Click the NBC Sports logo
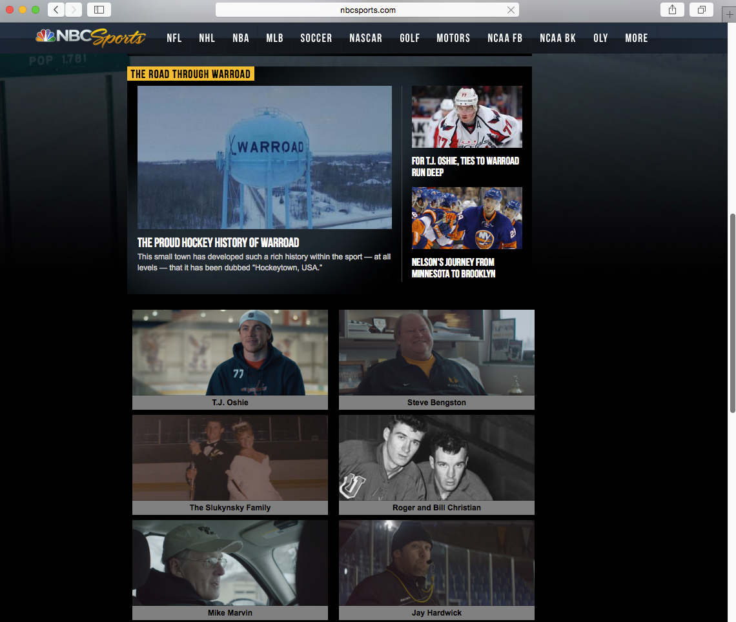The width and height of the screenshot is (736, 622). (x=90, y=37)
